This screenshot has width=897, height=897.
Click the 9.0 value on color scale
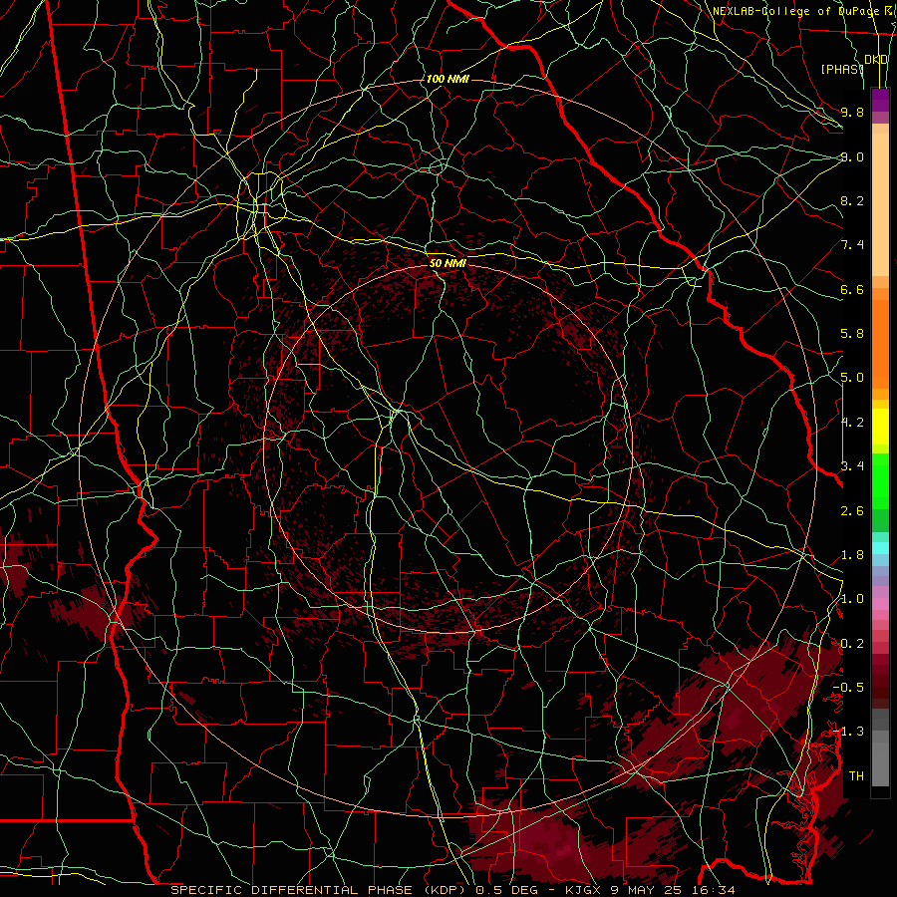[852, 156]
